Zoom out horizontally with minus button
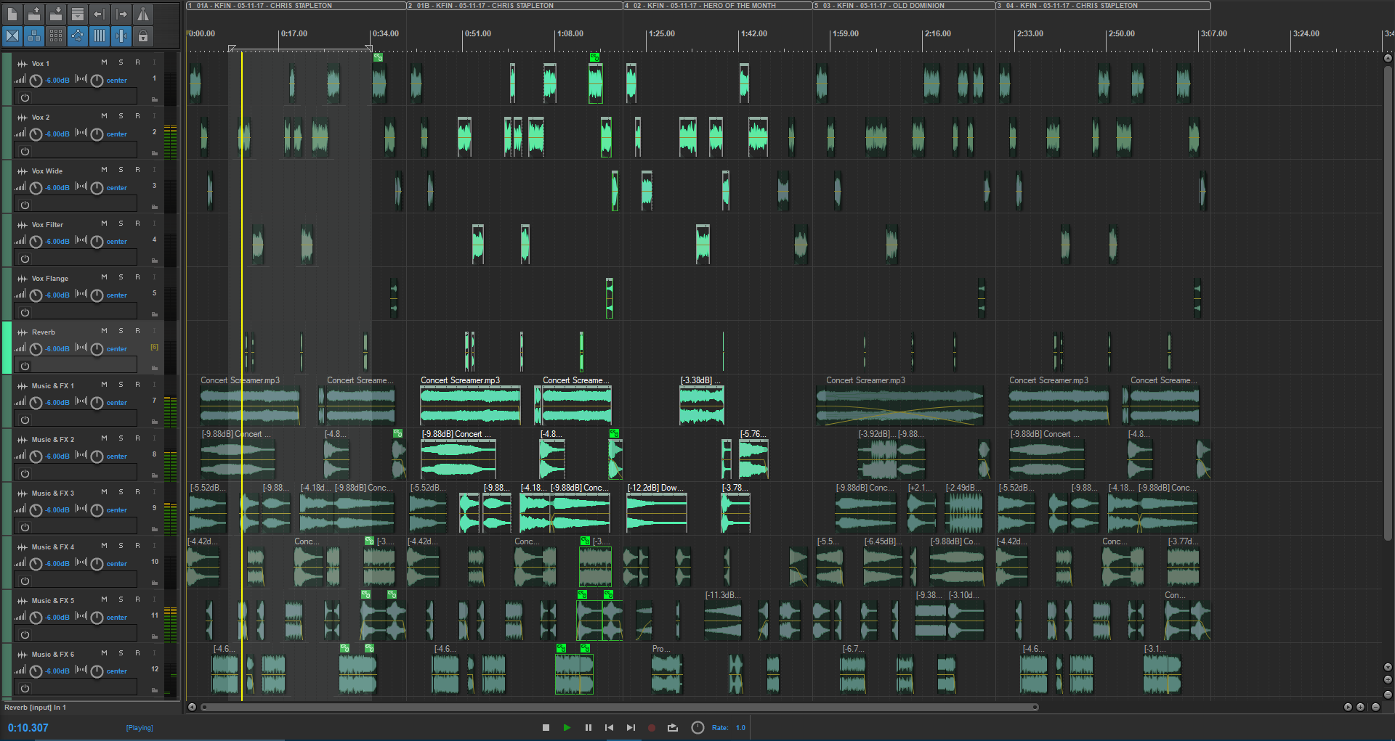The image size is (1395, 741). [1375, 707]
